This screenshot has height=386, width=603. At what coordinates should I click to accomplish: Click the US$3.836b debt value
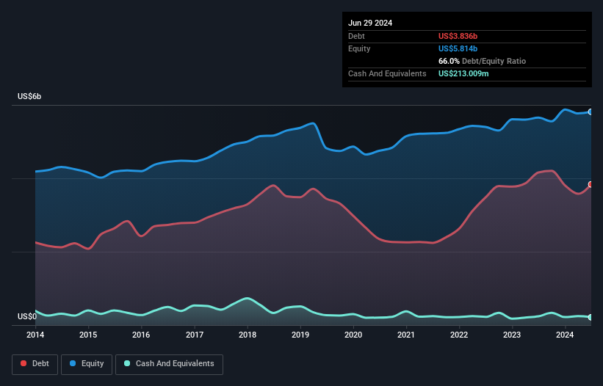click(458, 36)
